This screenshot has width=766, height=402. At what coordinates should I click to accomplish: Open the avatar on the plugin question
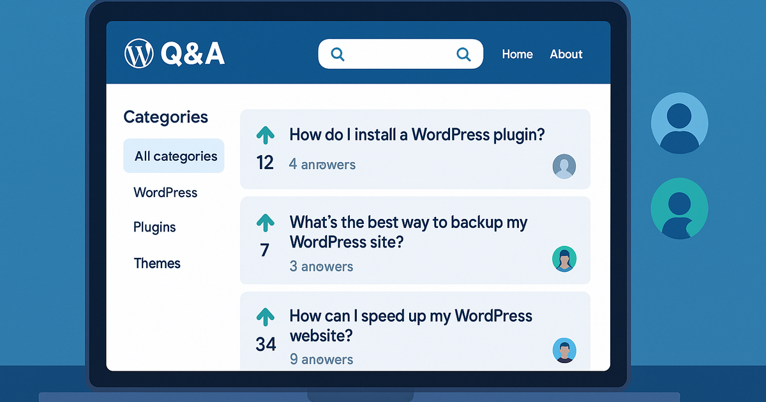coord(564,166)
